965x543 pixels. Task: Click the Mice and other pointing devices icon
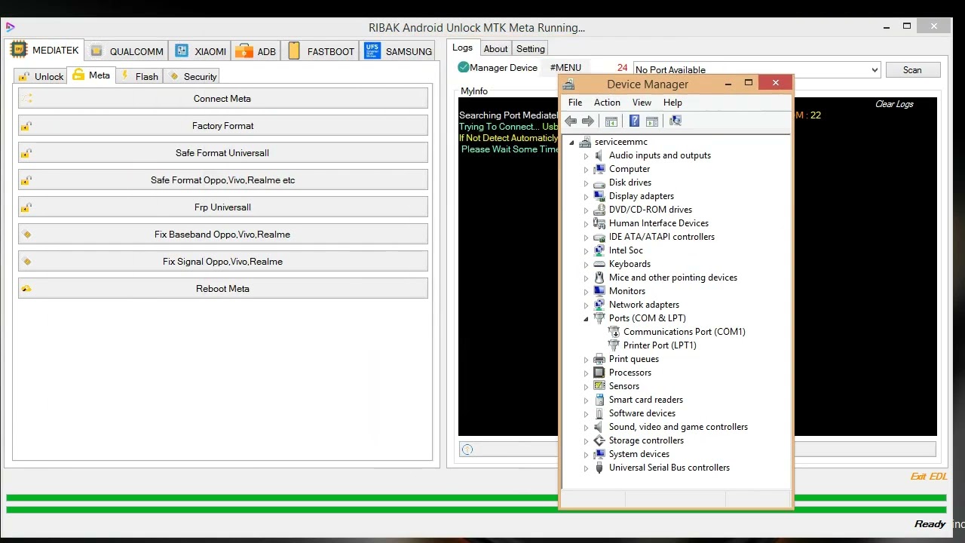click(599, 278)
